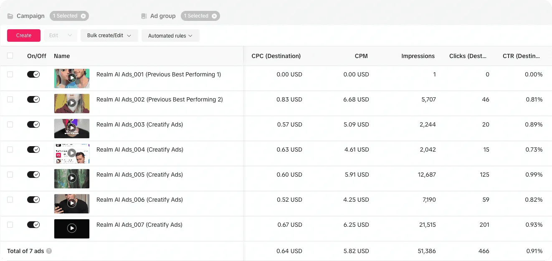The image size is (552, 261).
Task: Open Realm AI Ads_005 (Creatify Ads) name
Action: click(x=139, y=175)
